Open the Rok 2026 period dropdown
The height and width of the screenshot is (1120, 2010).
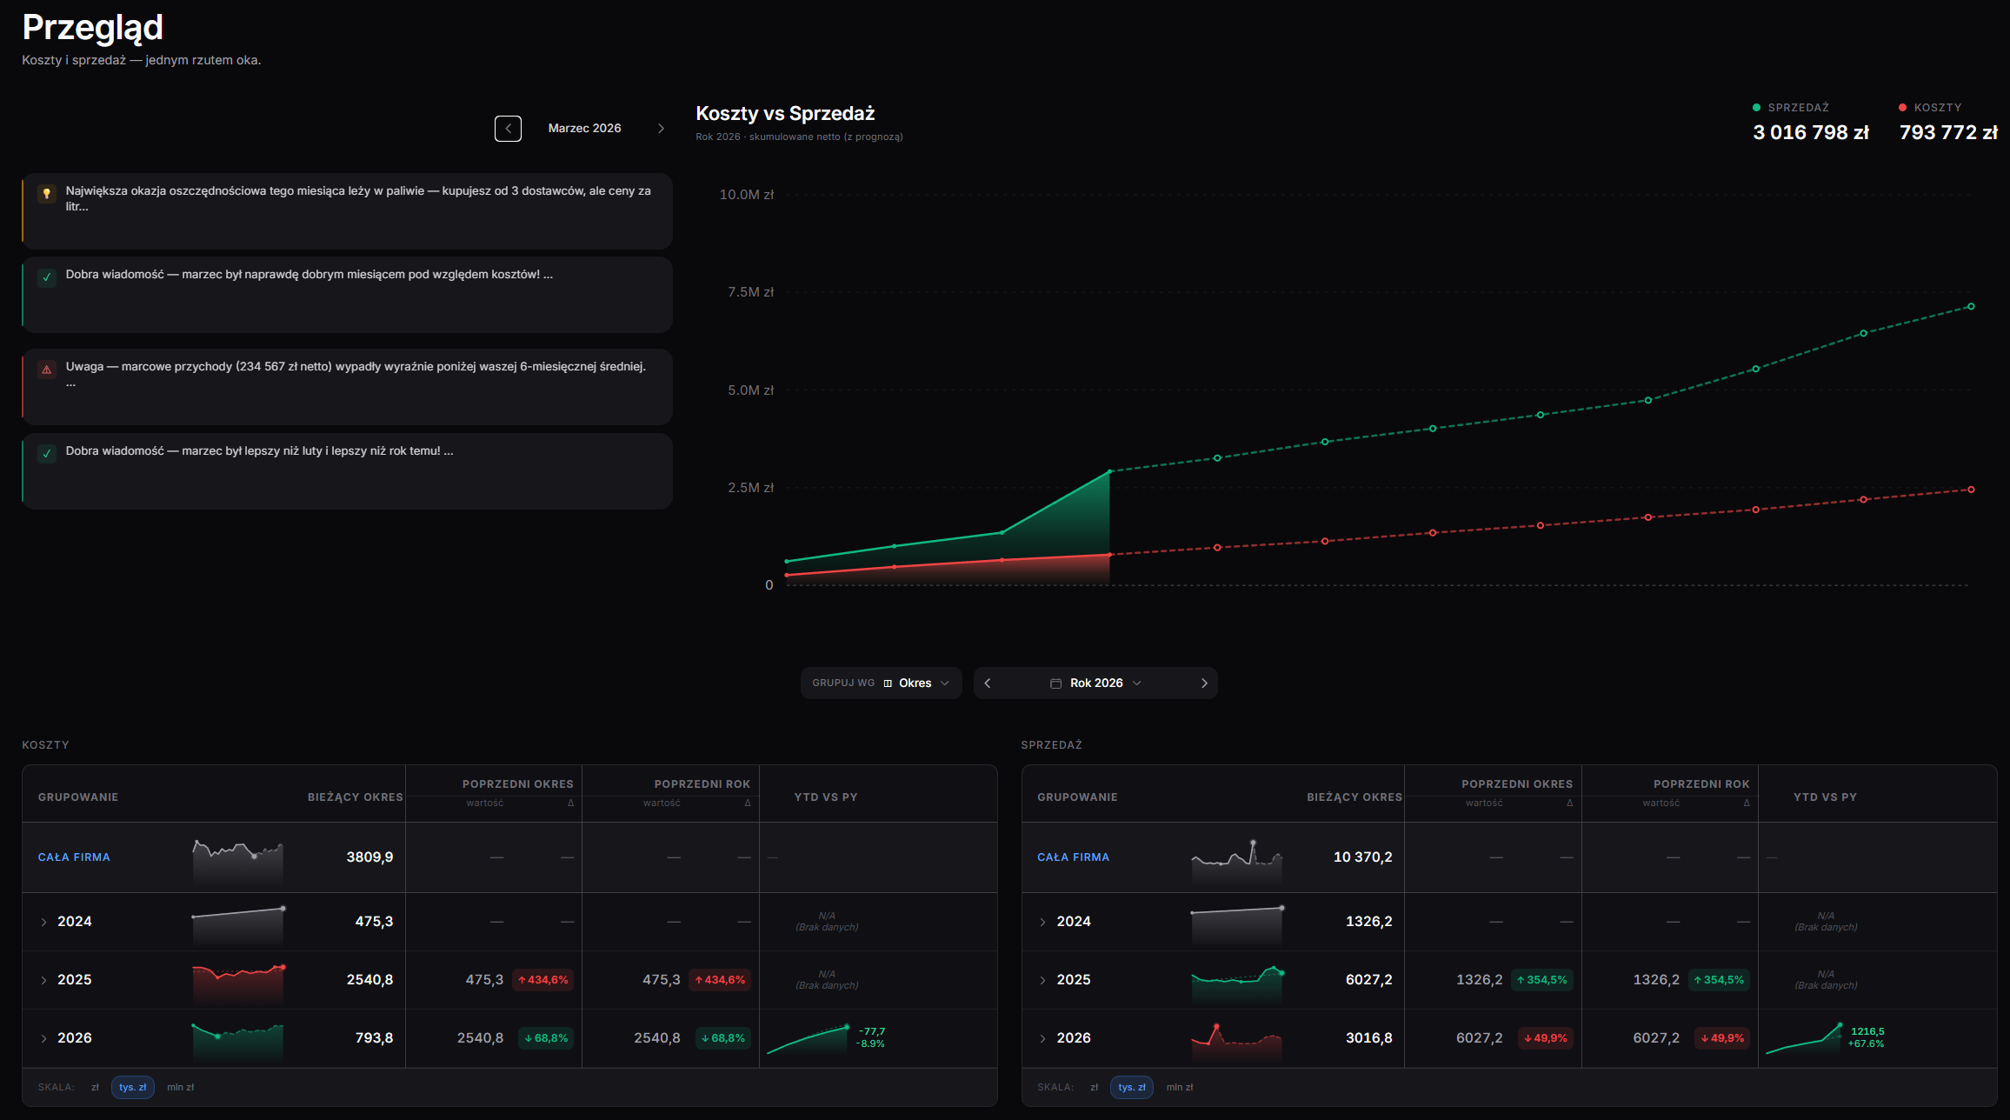[1096, 683]
